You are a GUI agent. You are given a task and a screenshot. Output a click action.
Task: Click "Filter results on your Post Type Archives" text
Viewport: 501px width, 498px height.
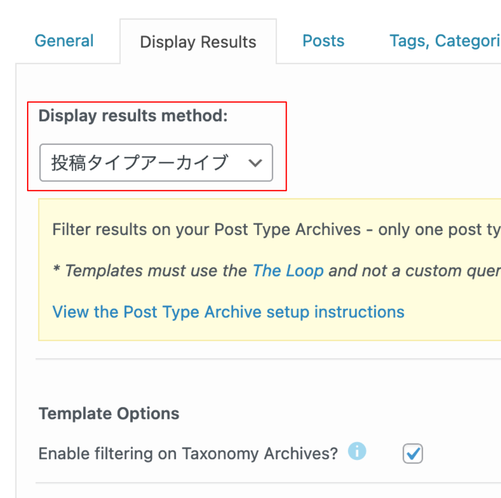click(206, 230)
